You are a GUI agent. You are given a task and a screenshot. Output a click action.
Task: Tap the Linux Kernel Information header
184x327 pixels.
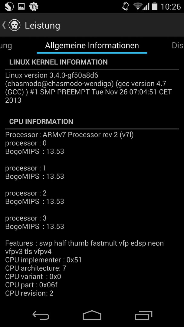58,62
